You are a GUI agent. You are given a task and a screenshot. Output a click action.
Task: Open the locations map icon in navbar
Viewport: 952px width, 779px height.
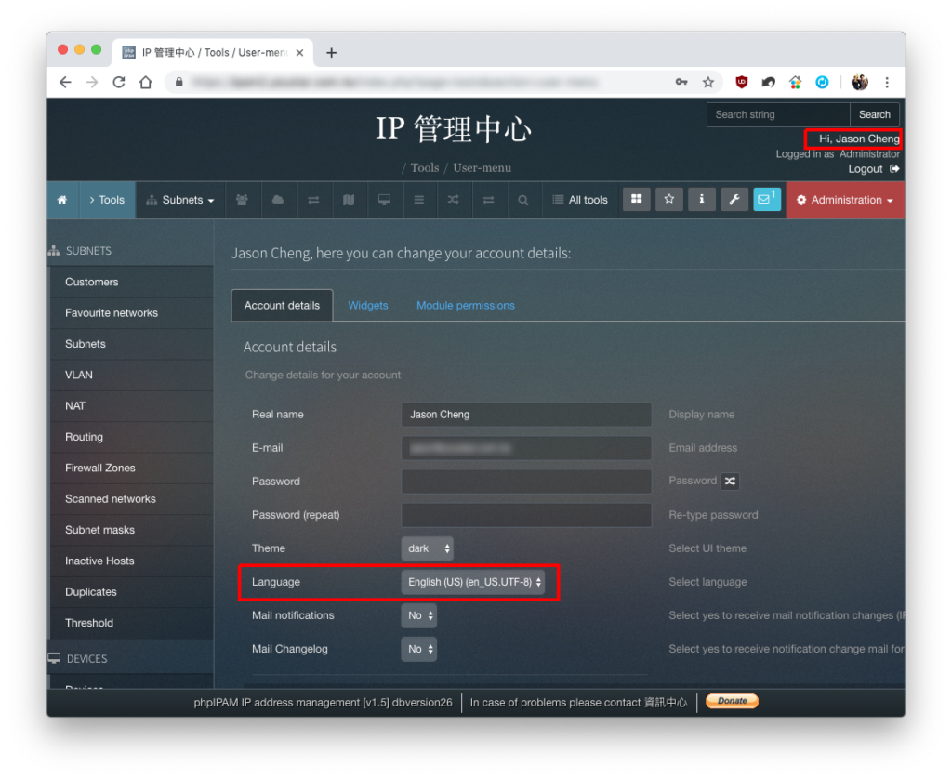[x=349, y=200]
